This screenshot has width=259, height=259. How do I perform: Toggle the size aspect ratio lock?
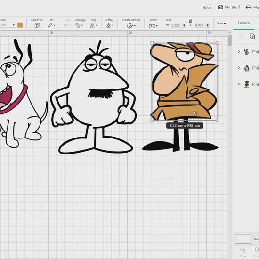[x=190, y=21]
